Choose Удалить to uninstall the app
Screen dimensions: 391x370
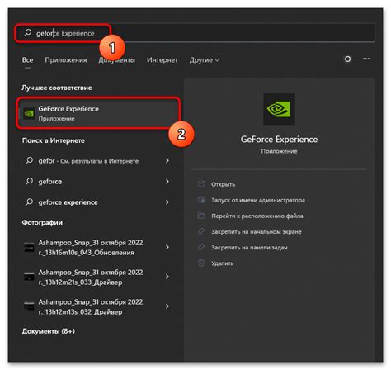[222, 263]
